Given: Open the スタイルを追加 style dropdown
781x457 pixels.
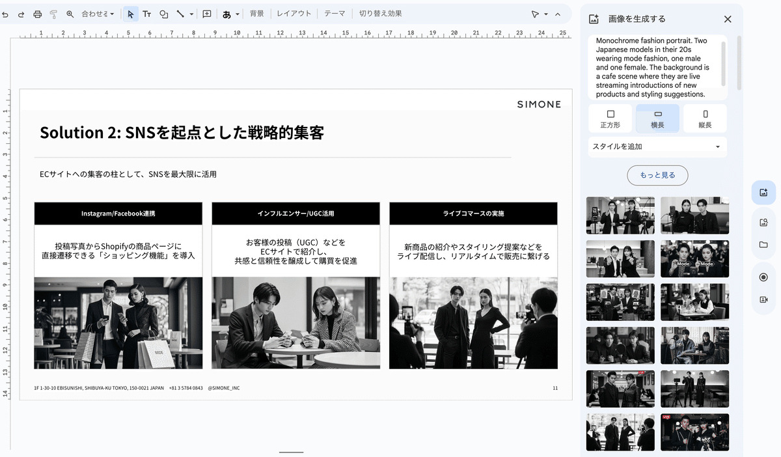Looking at the screenshot, I should [x=657, y=146].
